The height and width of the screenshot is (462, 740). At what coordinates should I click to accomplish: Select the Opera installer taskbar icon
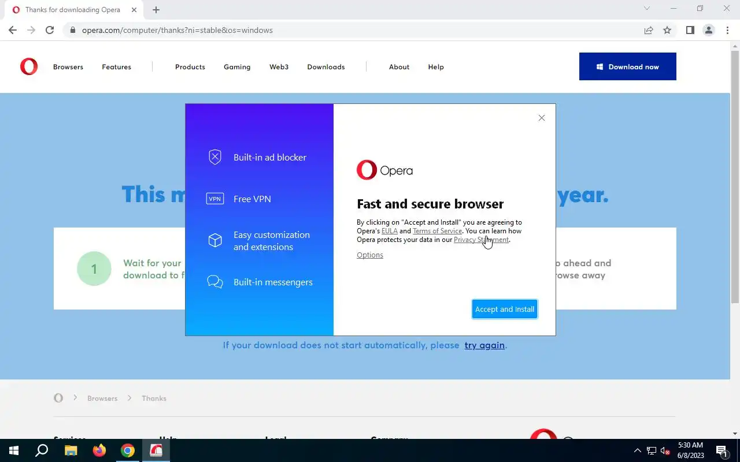pos(156,450)
